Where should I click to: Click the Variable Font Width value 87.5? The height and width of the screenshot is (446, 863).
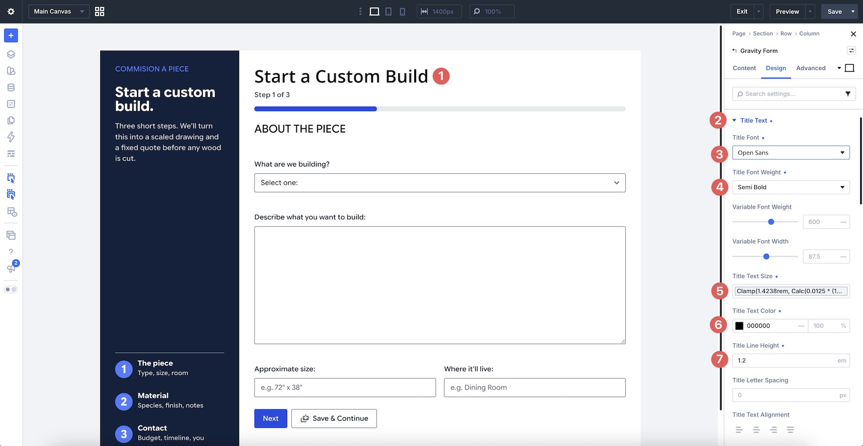(826, 256)
